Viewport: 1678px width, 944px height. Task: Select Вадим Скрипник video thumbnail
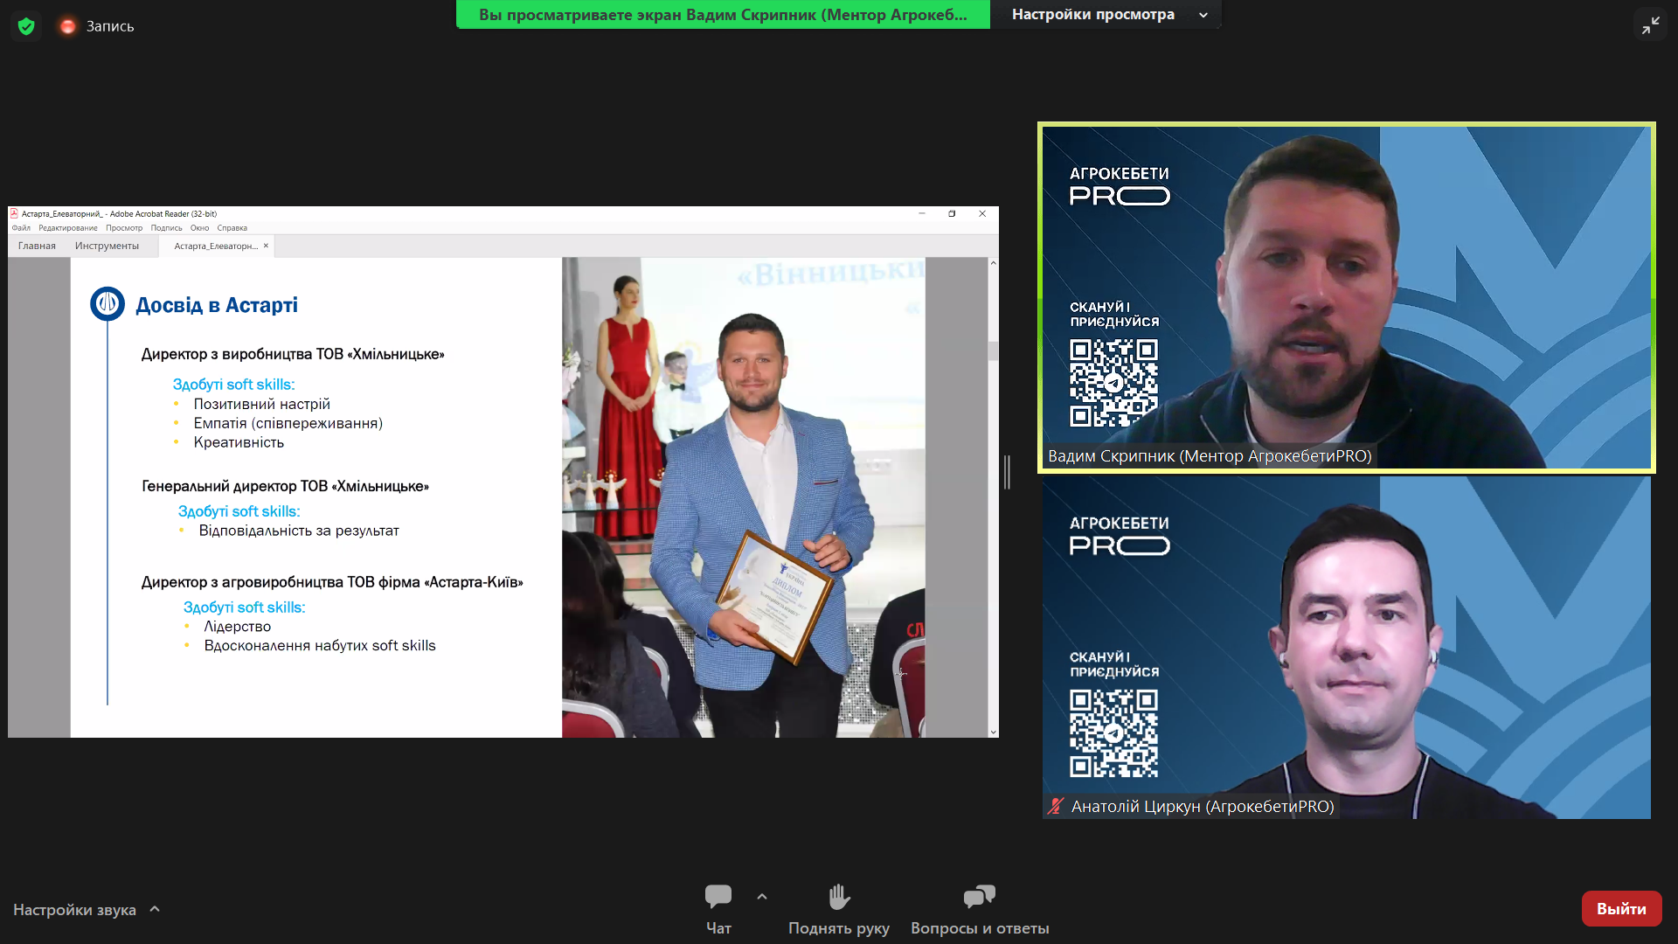1346,297
